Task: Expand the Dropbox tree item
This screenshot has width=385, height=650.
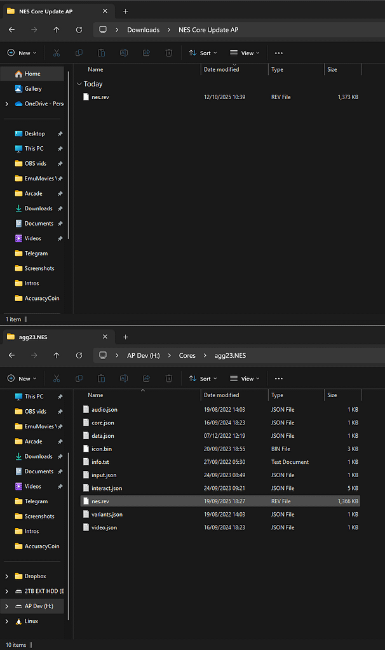Action: tap(6, 576)
